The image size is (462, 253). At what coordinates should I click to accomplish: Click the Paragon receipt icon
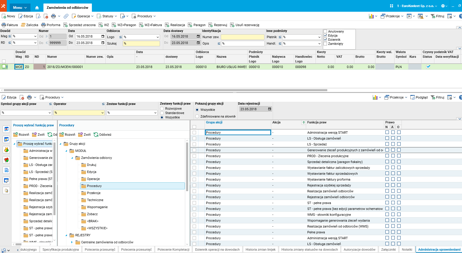coord(190,25)
